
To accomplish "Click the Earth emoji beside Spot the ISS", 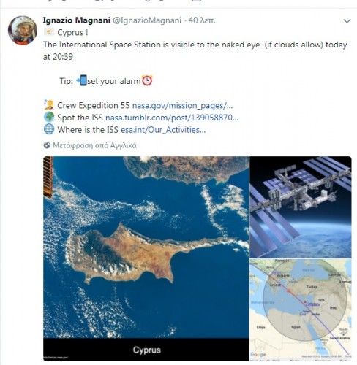I will tap(49, 117).
